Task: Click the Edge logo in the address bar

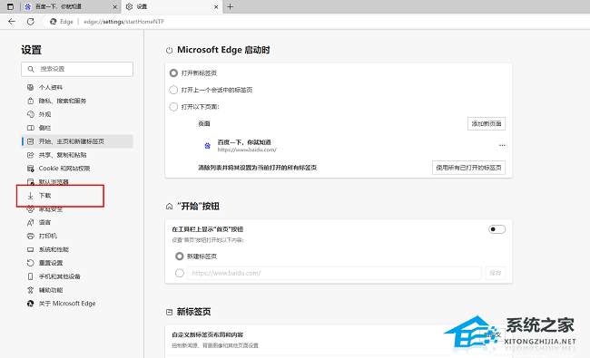Action: pos(53,22)
